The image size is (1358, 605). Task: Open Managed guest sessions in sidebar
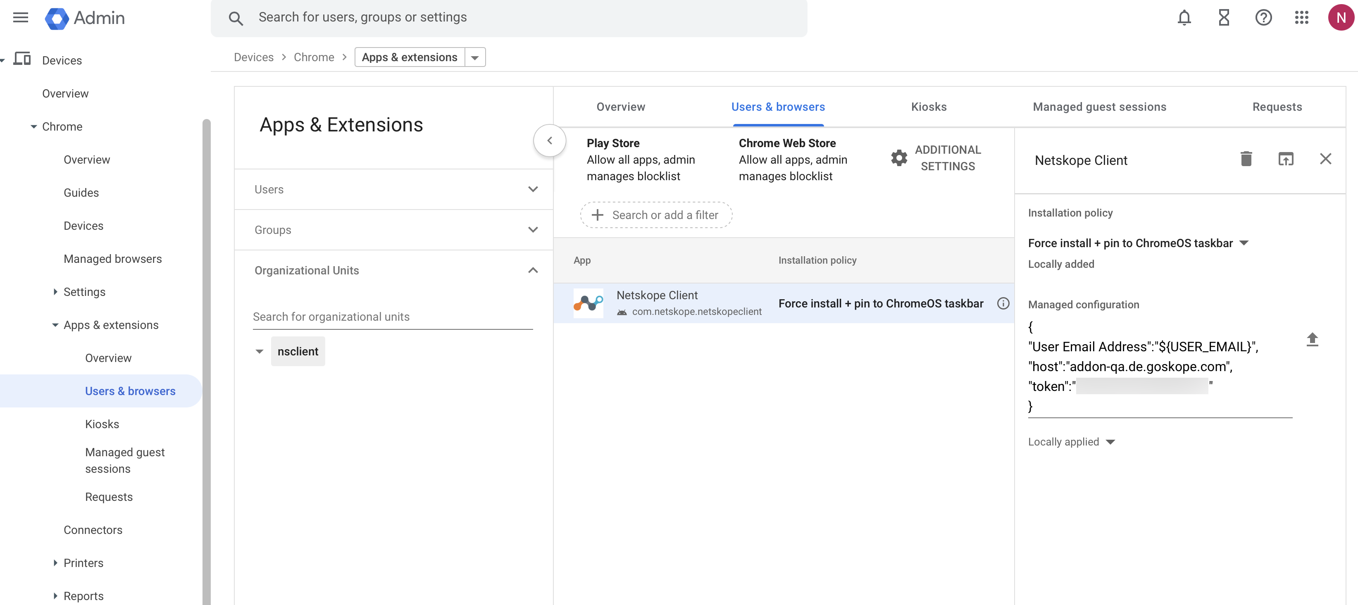[x=125, y=460]
